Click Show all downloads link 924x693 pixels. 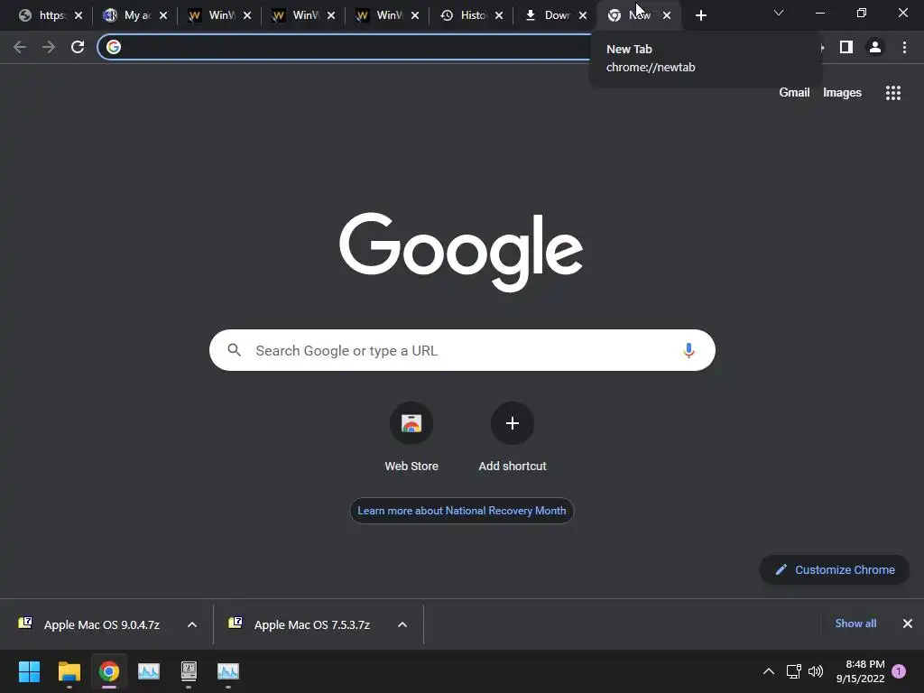(x=855, y=624)
